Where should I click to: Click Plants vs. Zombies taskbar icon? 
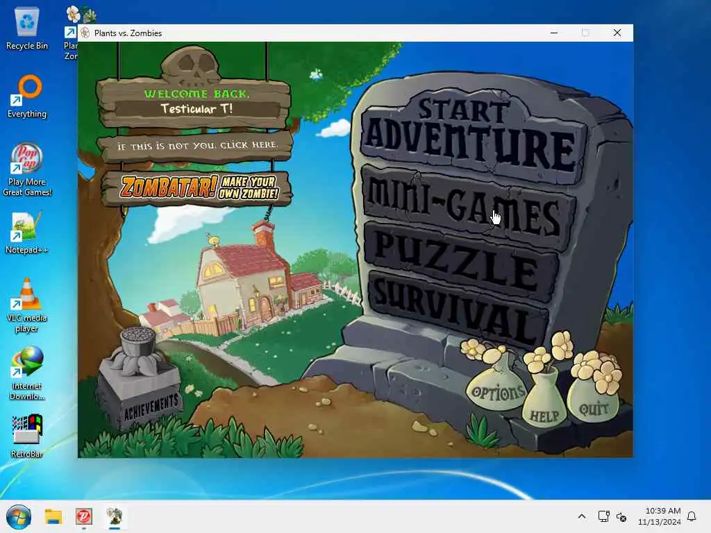pyautogui.click(x=115, y=516)
